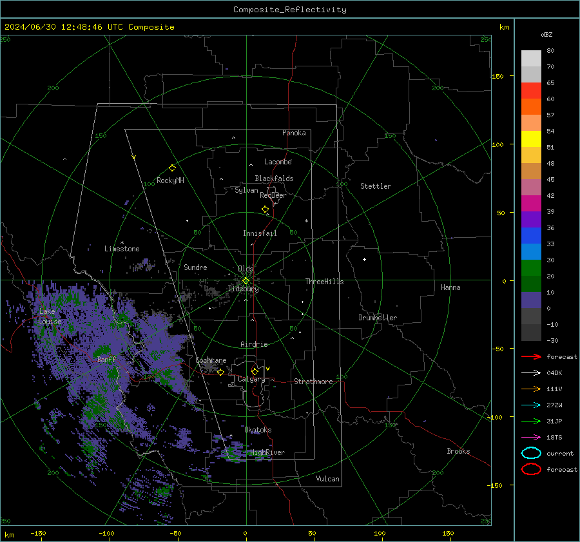Click the Lacombe town label
The image size is (580, 542).
click(x=278, y=162)
